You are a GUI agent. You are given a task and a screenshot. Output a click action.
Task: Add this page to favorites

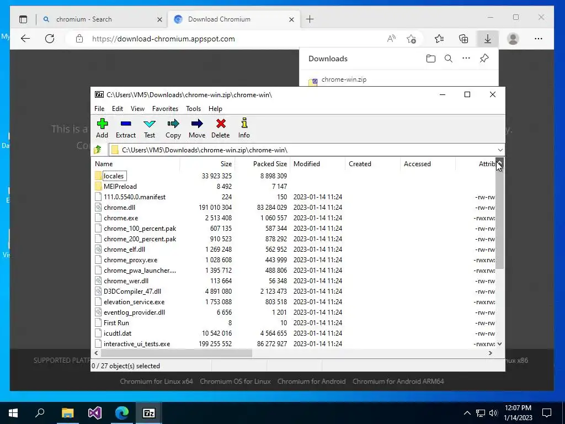pos(411,39)
